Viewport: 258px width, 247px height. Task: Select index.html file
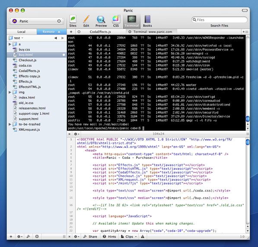pos(37,97)
